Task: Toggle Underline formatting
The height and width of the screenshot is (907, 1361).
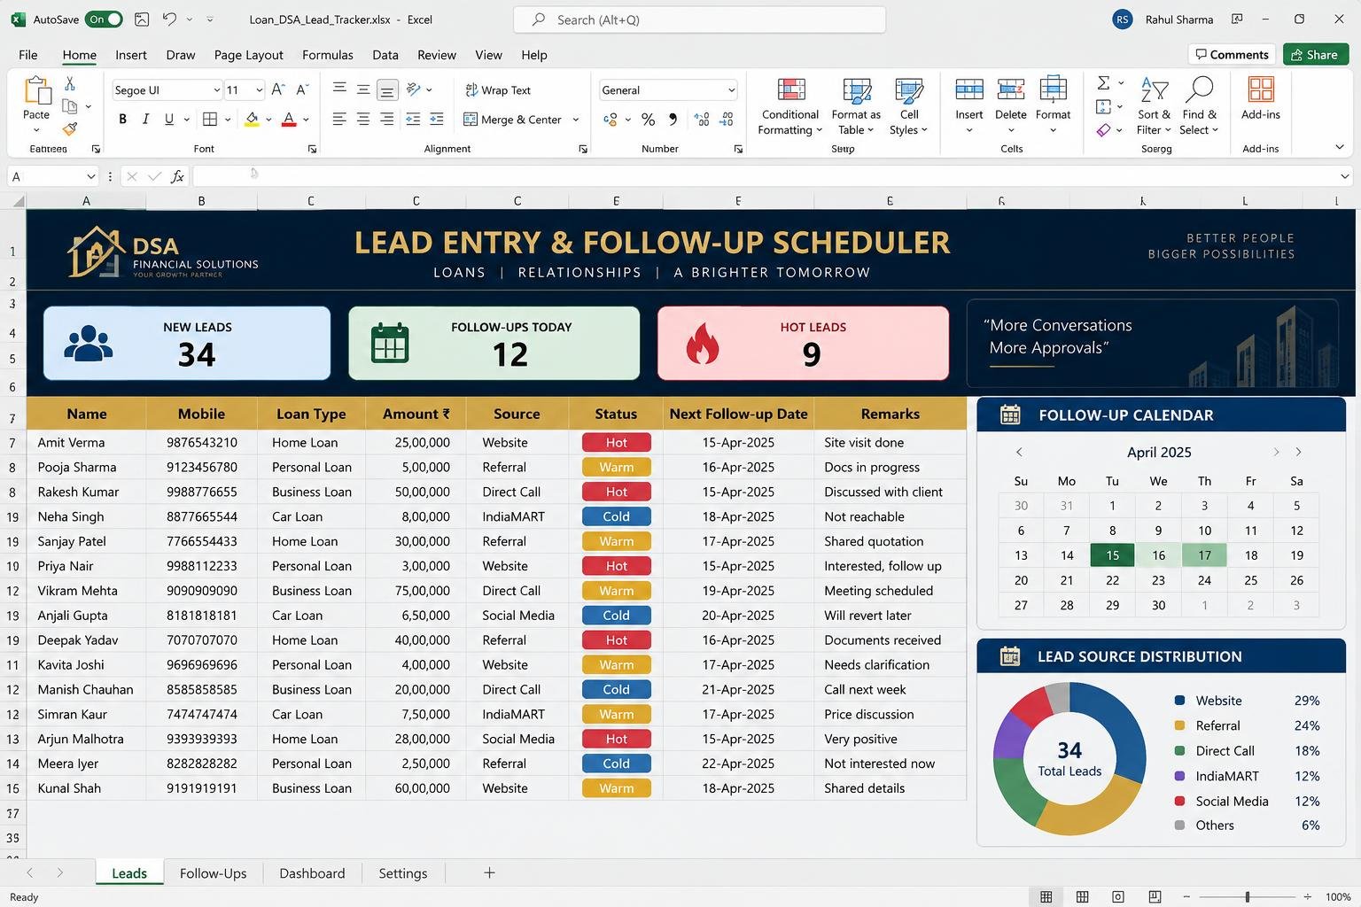Action: [168, 119]
